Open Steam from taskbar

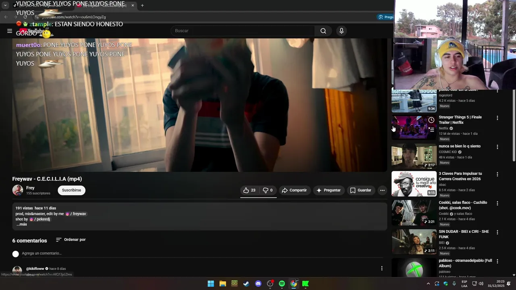pos(246,284)
